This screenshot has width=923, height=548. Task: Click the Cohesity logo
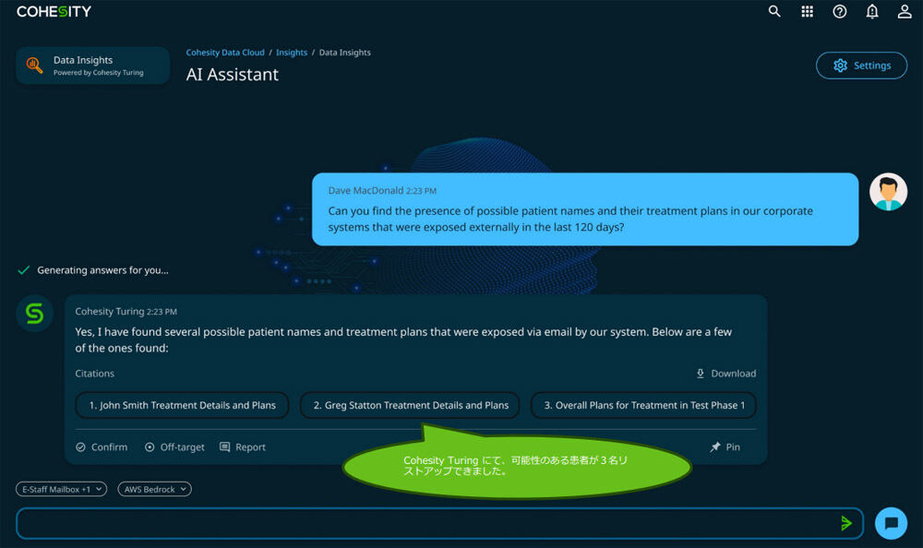(54, 12)
